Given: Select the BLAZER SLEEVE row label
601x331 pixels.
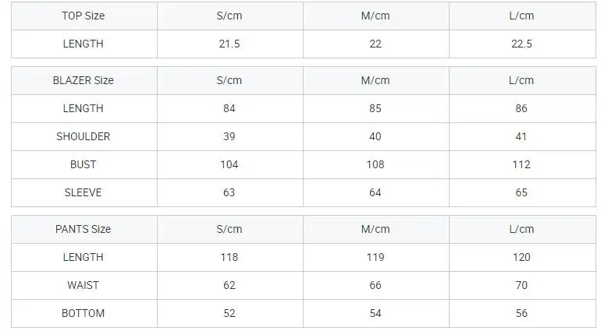Looking at the screenshot, I should pyautogui.click(x=84, y=192).
